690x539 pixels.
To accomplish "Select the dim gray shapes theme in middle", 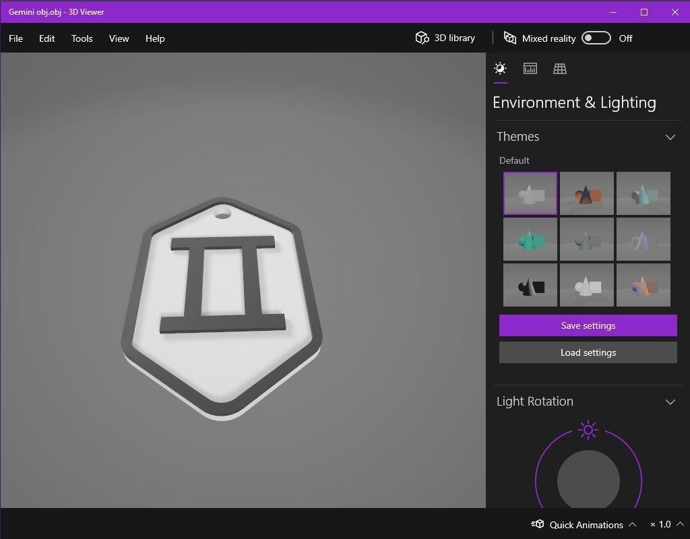I will [587, 239].
